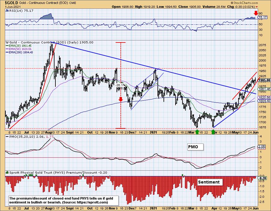
Task: Click the 1905.00 price tag on right axis
Action: 264,80
